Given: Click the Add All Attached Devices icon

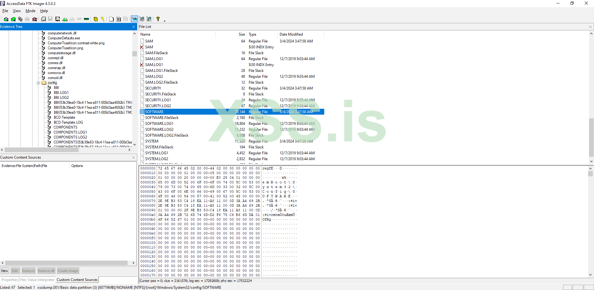Looking at the screenshot, I should pos(13,19).
